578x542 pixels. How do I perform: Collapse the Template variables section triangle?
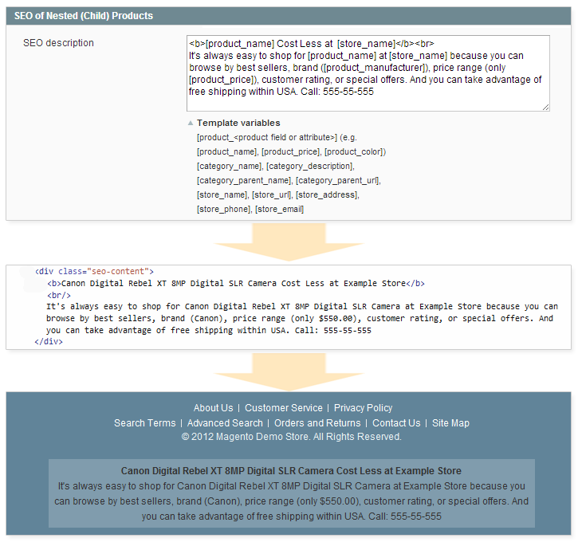191,124
